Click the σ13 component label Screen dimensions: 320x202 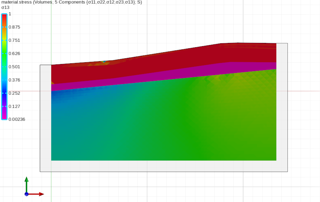coord(5,8)
